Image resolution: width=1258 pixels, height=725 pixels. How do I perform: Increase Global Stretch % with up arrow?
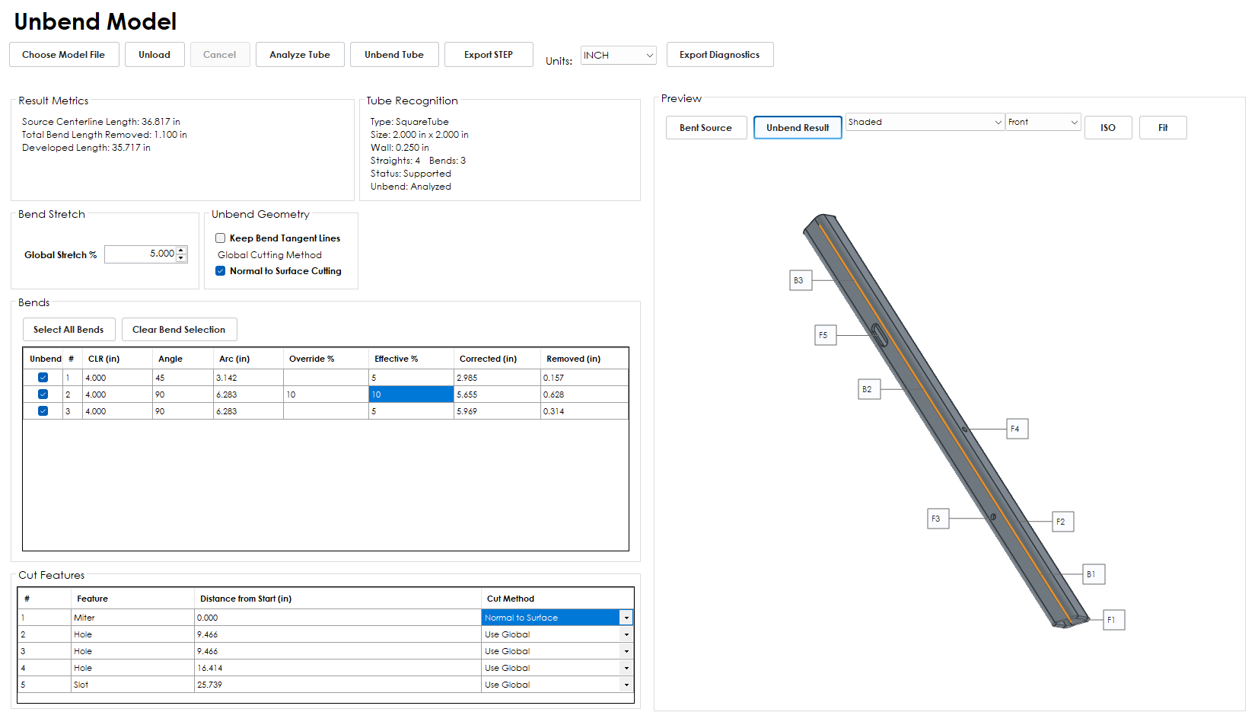(181, 251)
